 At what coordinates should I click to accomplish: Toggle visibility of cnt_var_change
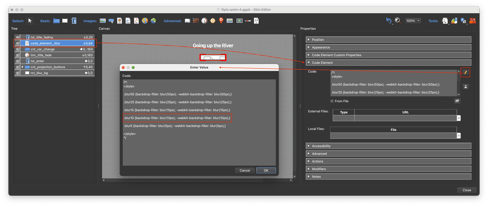[18, 49]
